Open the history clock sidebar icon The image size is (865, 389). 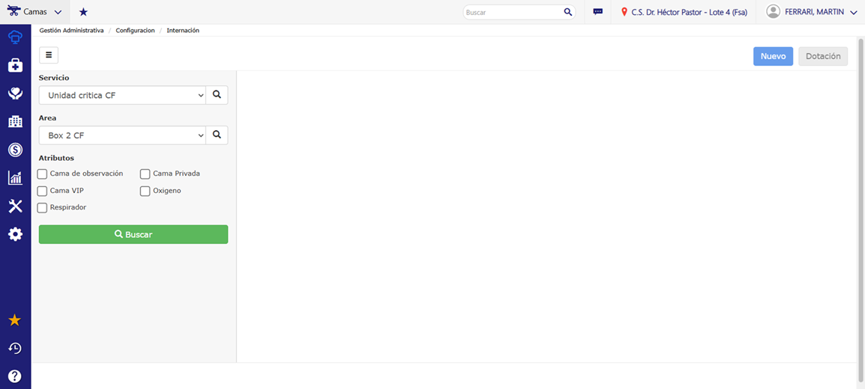(15, 349)
